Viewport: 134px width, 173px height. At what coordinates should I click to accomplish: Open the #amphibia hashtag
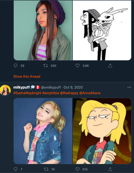pos(51,93)
